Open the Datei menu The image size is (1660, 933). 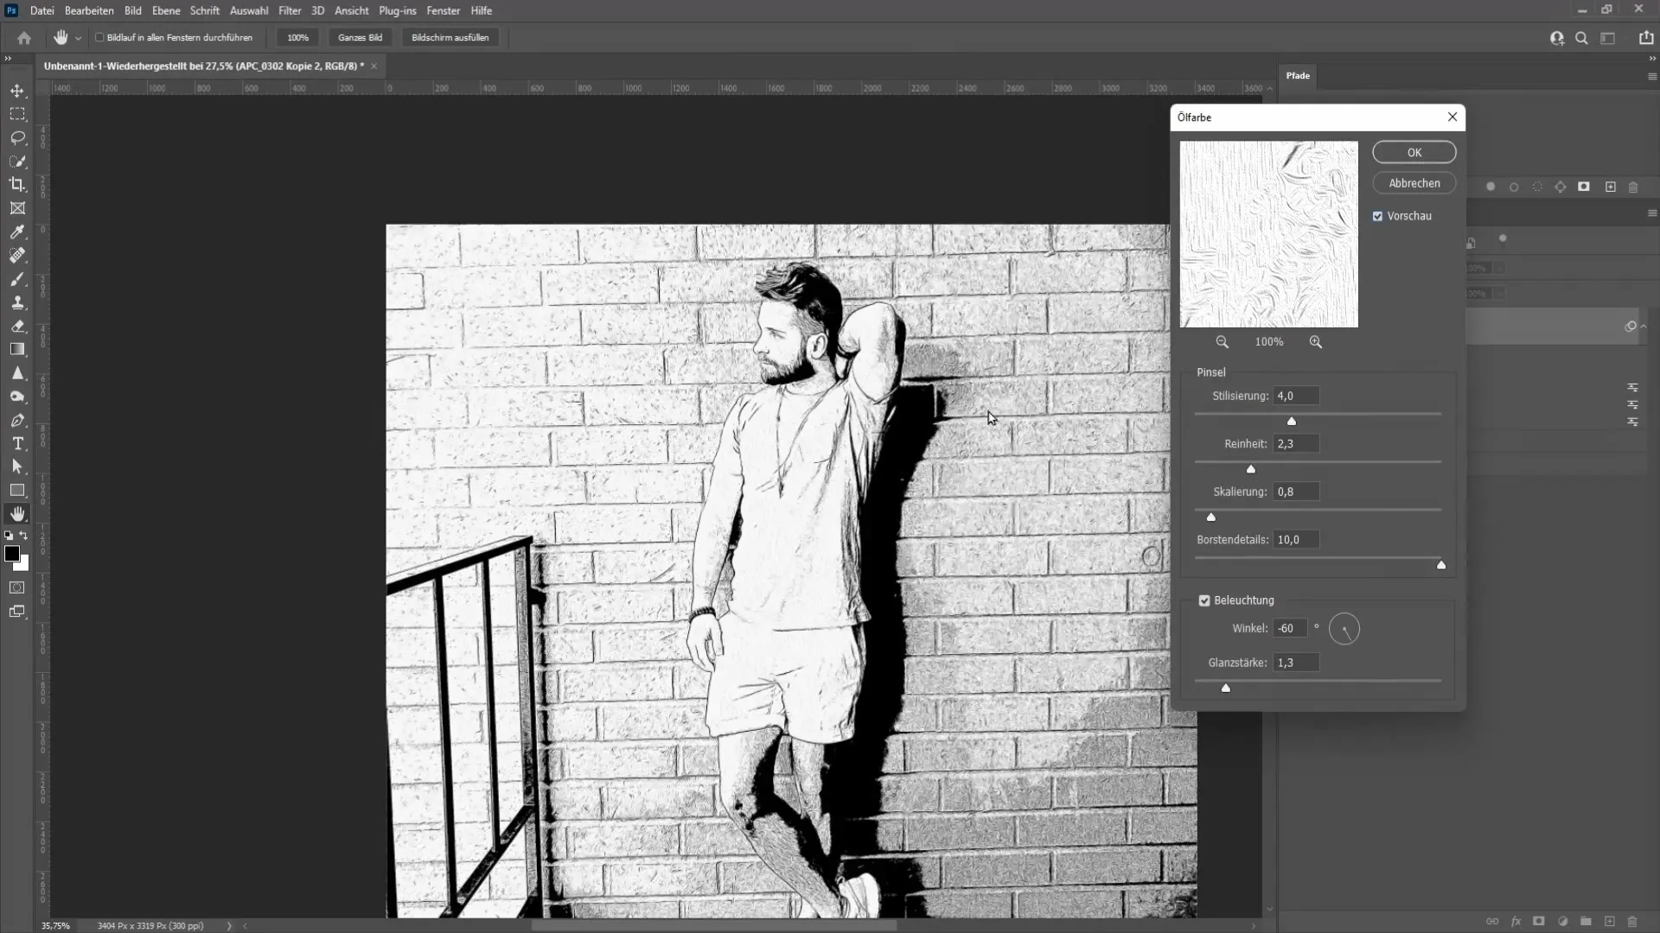click(x=41, y=10)
